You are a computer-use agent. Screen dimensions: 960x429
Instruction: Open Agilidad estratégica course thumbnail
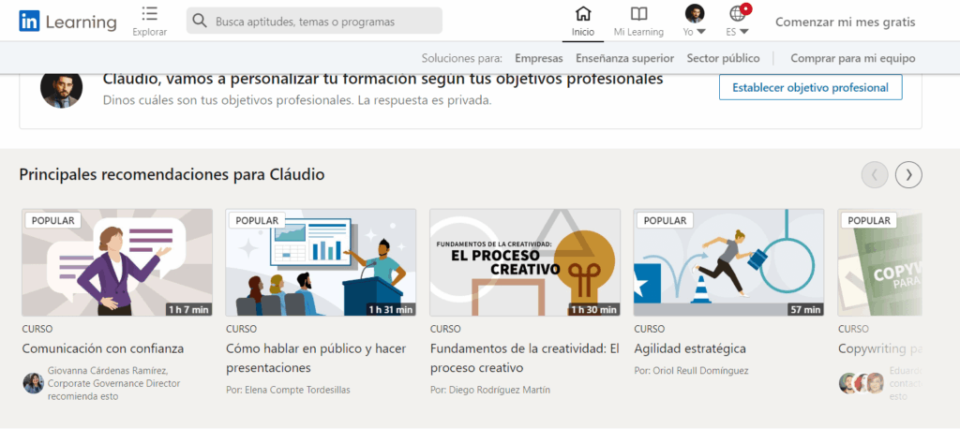(728, 262)
